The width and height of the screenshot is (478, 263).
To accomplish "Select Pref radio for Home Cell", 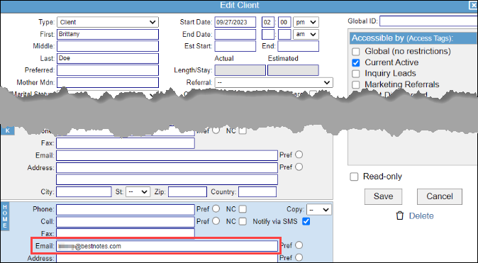I will pos(216,221).
